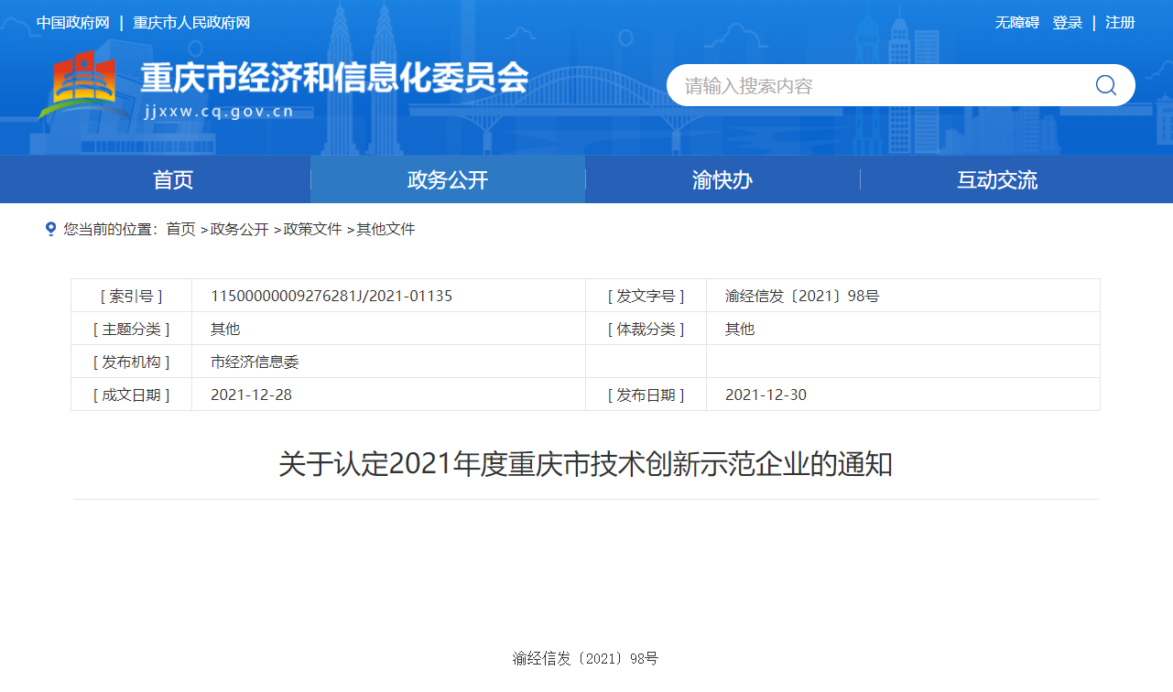This screenshot has width=1173, height=692.
Task: Click 首页 in the breadcrumb trail
Action: point(180,229)
